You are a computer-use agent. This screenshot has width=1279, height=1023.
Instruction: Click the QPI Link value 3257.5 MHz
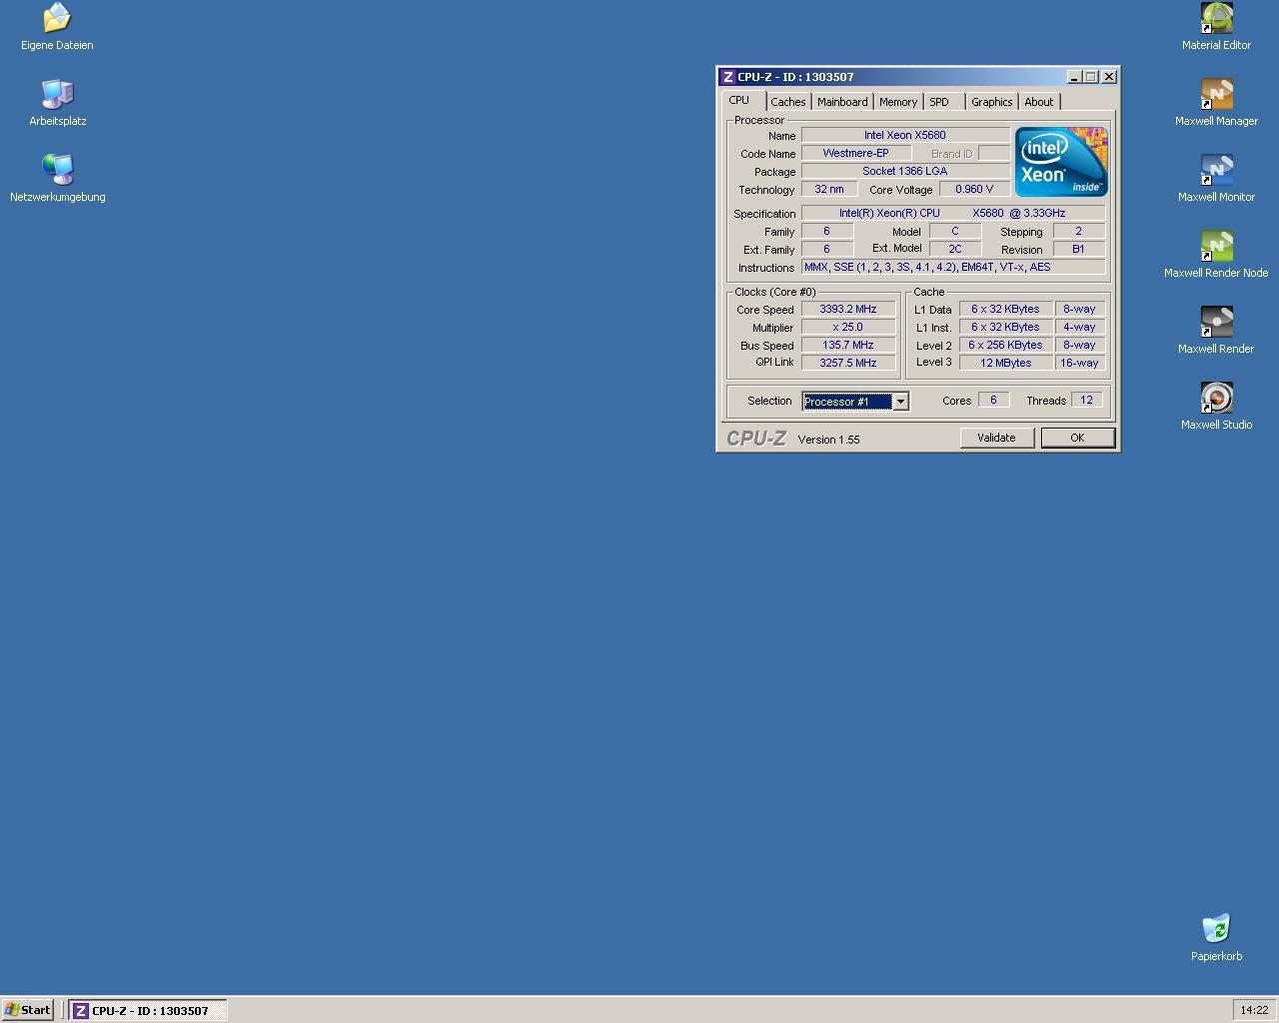[x=848, y=363]
